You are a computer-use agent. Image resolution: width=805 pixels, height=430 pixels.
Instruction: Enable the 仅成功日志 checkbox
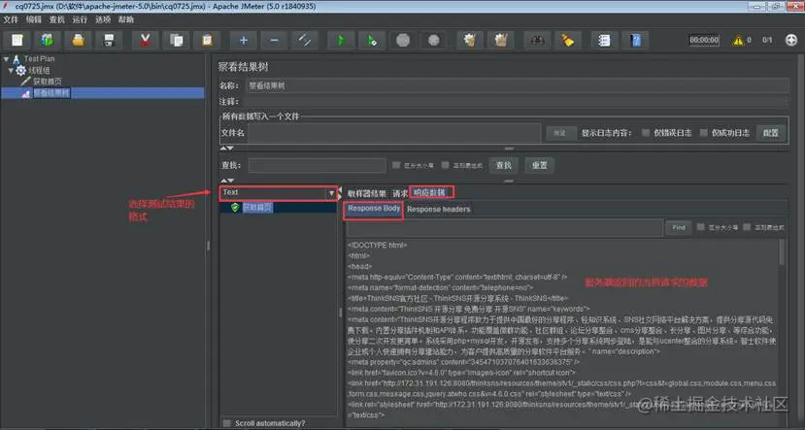point(704,132)
